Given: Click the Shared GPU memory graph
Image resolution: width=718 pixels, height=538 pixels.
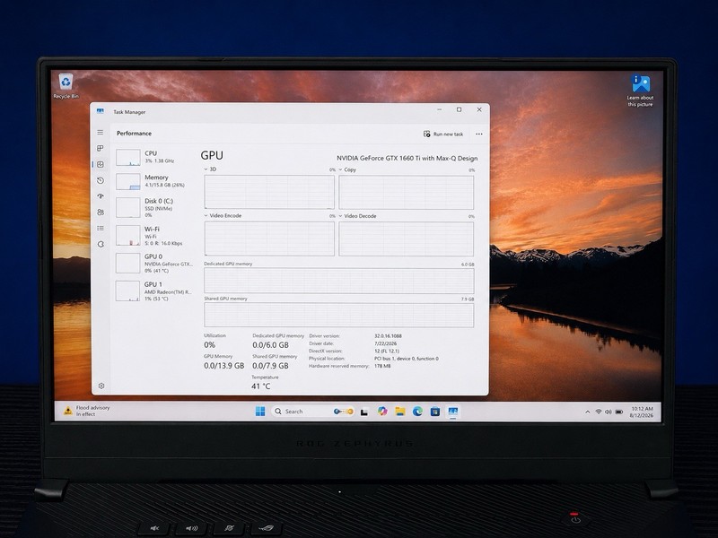Looking at the screenshot, I should click(339, 315).
